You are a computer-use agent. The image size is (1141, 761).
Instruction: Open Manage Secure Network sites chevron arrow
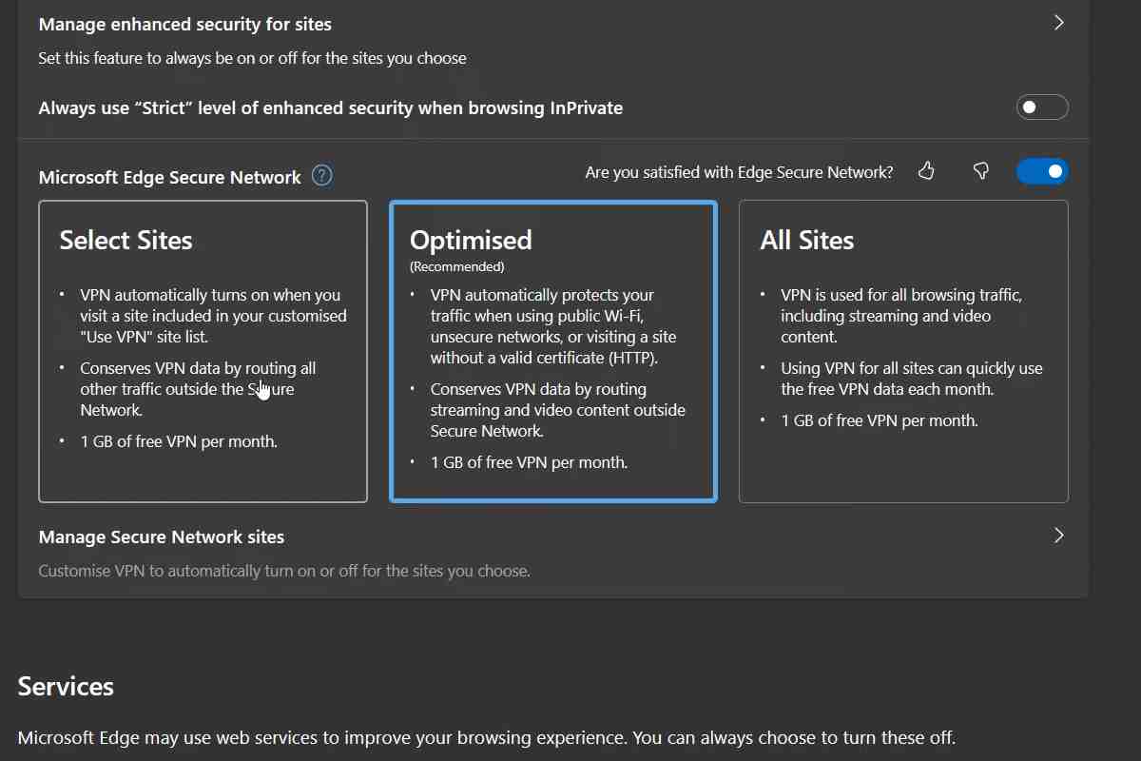pyautogui.click(x=1059, y=536)
